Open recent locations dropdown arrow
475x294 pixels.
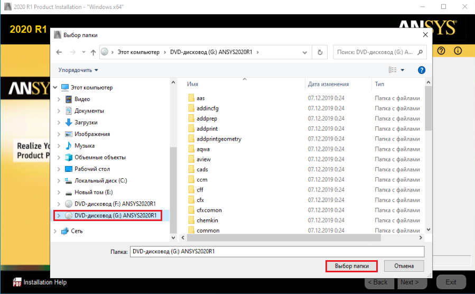tap(83, 52)
